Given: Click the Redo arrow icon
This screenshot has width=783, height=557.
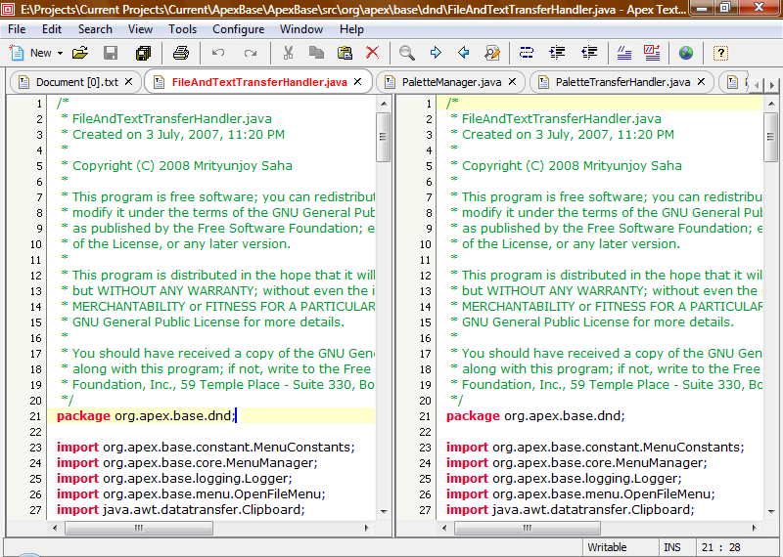Looking at the screenshot, I should tap(251, 53).
